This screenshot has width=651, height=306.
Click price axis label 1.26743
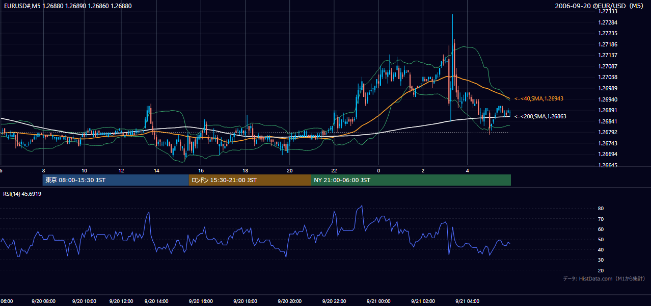pos(607,143)
